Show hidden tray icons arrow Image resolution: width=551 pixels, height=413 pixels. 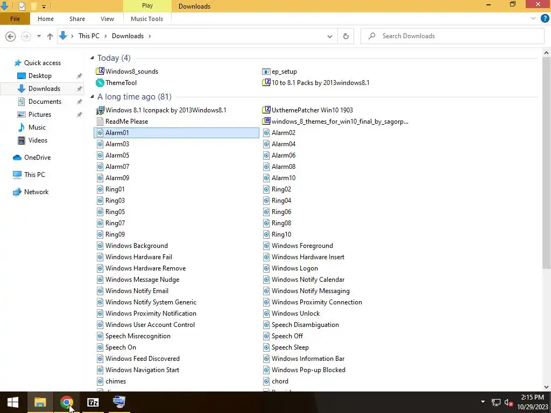pos(483,402)
